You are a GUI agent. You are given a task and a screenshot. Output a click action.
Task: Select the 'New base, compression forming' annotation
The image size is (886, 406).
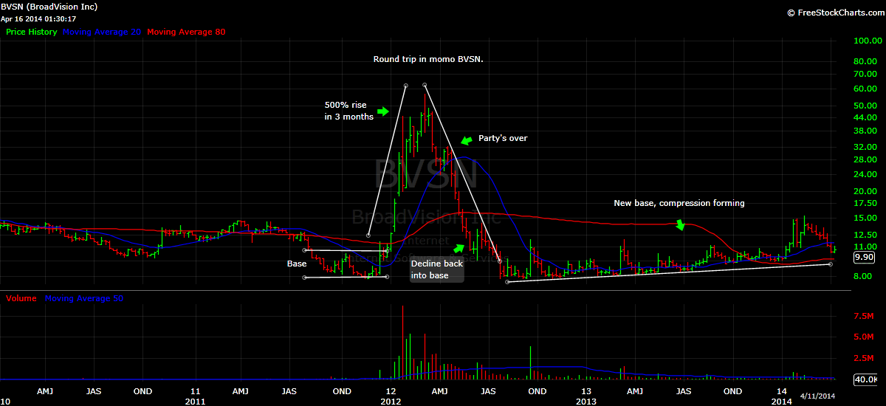(679, 203)
